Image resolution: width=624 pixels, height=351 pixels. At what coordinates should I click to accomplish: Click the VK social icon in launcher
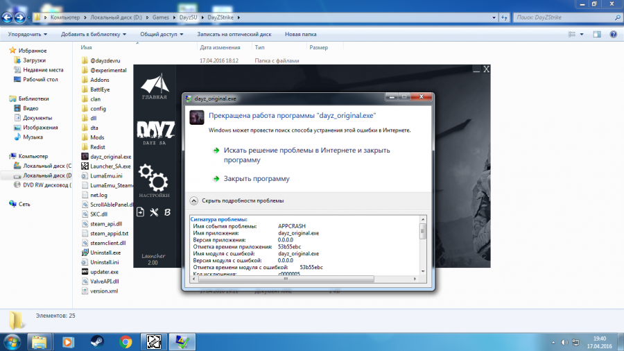[167, 212]
